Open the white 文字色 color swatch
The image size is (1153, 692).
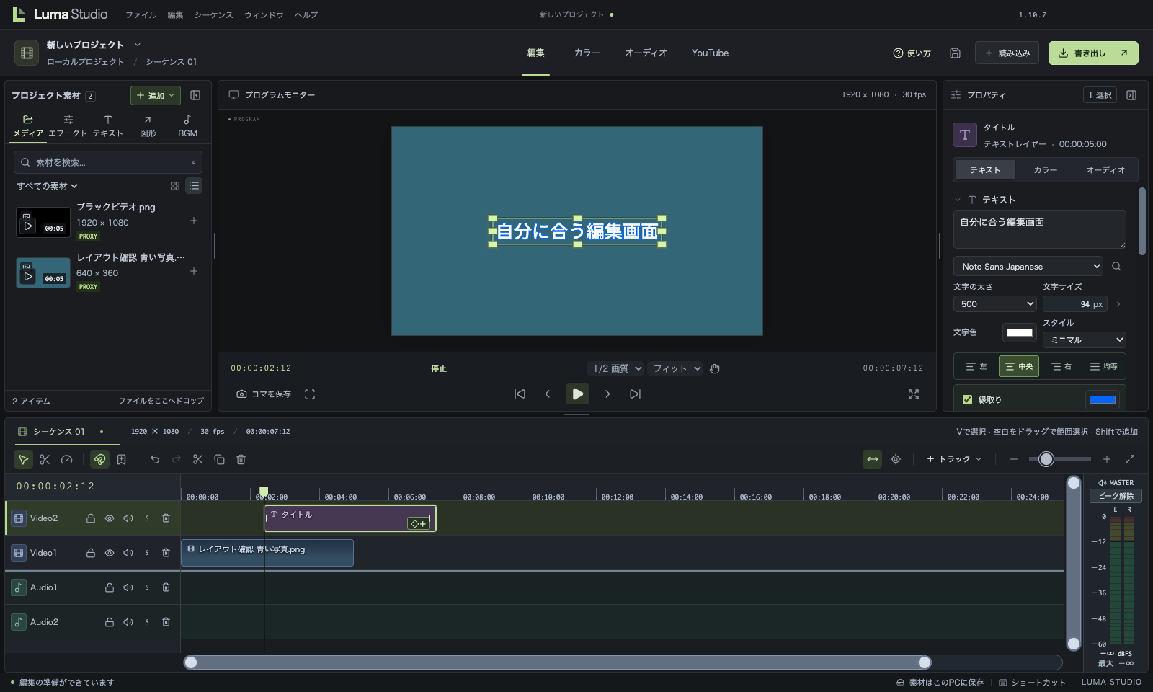coord(1019,332)
